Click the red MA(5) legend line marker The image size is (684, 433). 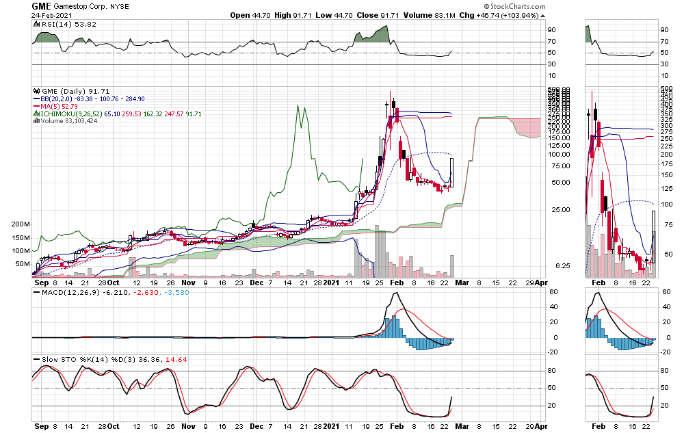coord(37,107)
